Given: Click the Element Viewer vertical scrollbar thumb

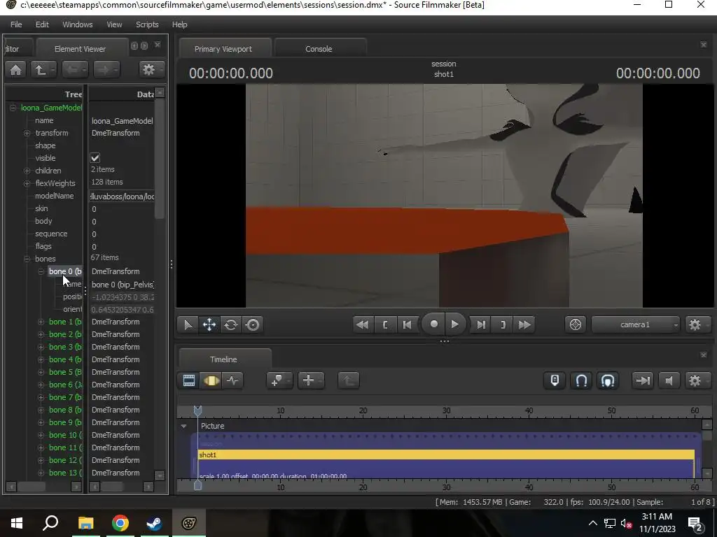Looking at the screenshot, I should click(159, 159).
